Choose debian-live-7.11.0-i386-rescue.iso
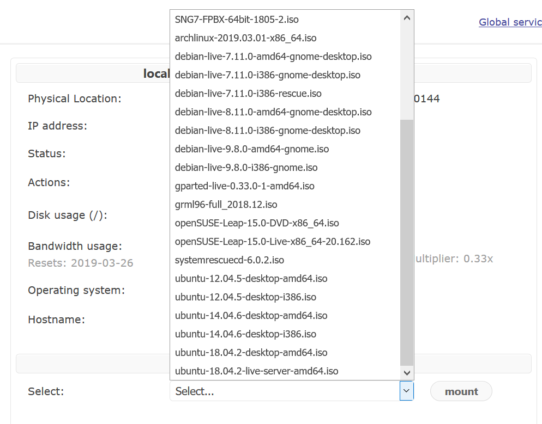542x424 pixels. [285, 94]
